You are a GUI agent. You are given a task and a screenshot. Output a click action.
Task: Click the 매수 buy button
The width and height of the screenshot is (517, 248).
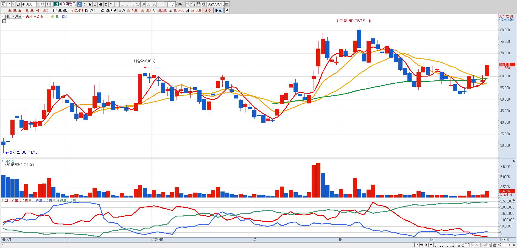pyautogui.click(x=208, y=10)
